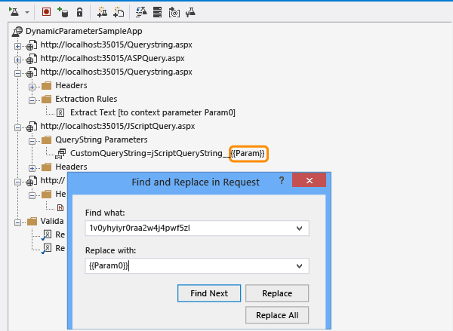Click the Headers folder icon under JScriptQuery.aspx
The width and height of the screenshot is (453, 331).
46,167
